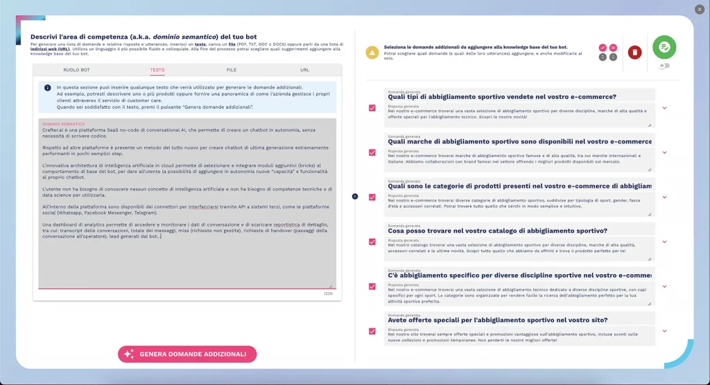Click the pink select-all checkmark icon
The width and height of the screenshot is (710, 385).
click(603, 48)
